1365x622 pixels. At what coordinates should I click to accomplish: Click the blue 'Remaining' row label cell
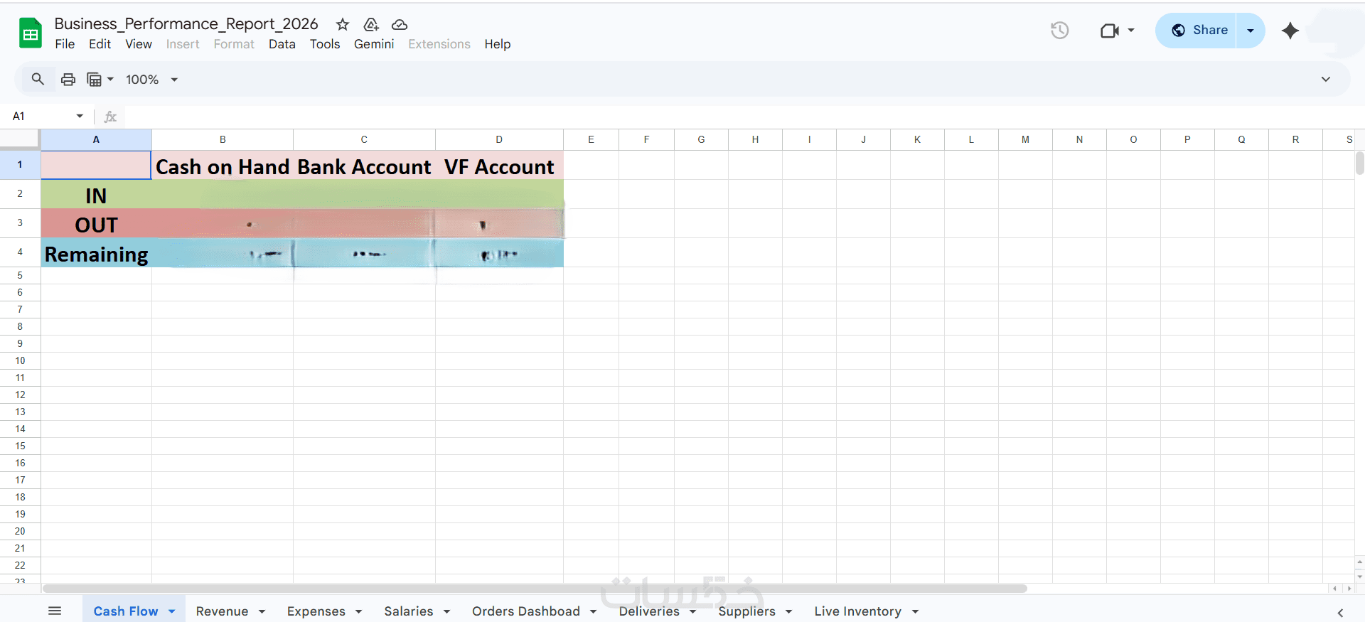pos(96,252)
